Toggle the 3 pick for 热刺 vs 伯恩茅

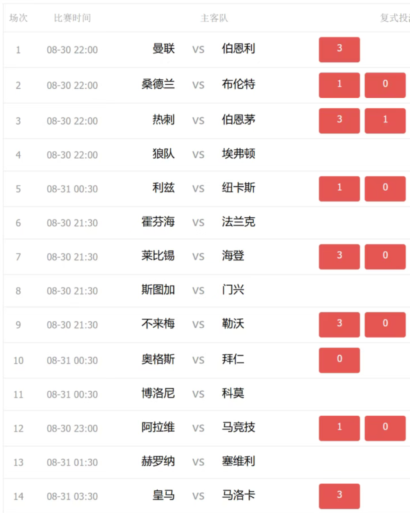(x=339, y=121)
